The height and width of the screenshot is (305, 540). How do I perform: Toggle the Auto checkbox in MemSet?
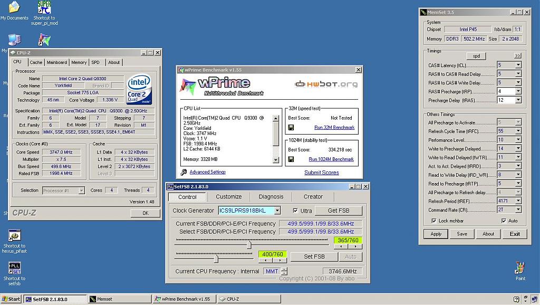[504, 221]
